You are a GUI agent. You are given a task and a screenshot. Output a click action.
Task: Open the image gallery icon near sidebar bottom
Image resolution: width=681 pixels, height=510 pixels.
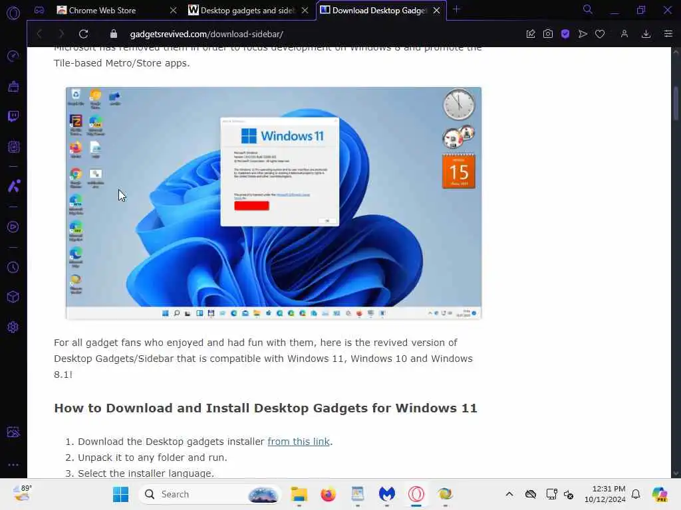[13, 432]
